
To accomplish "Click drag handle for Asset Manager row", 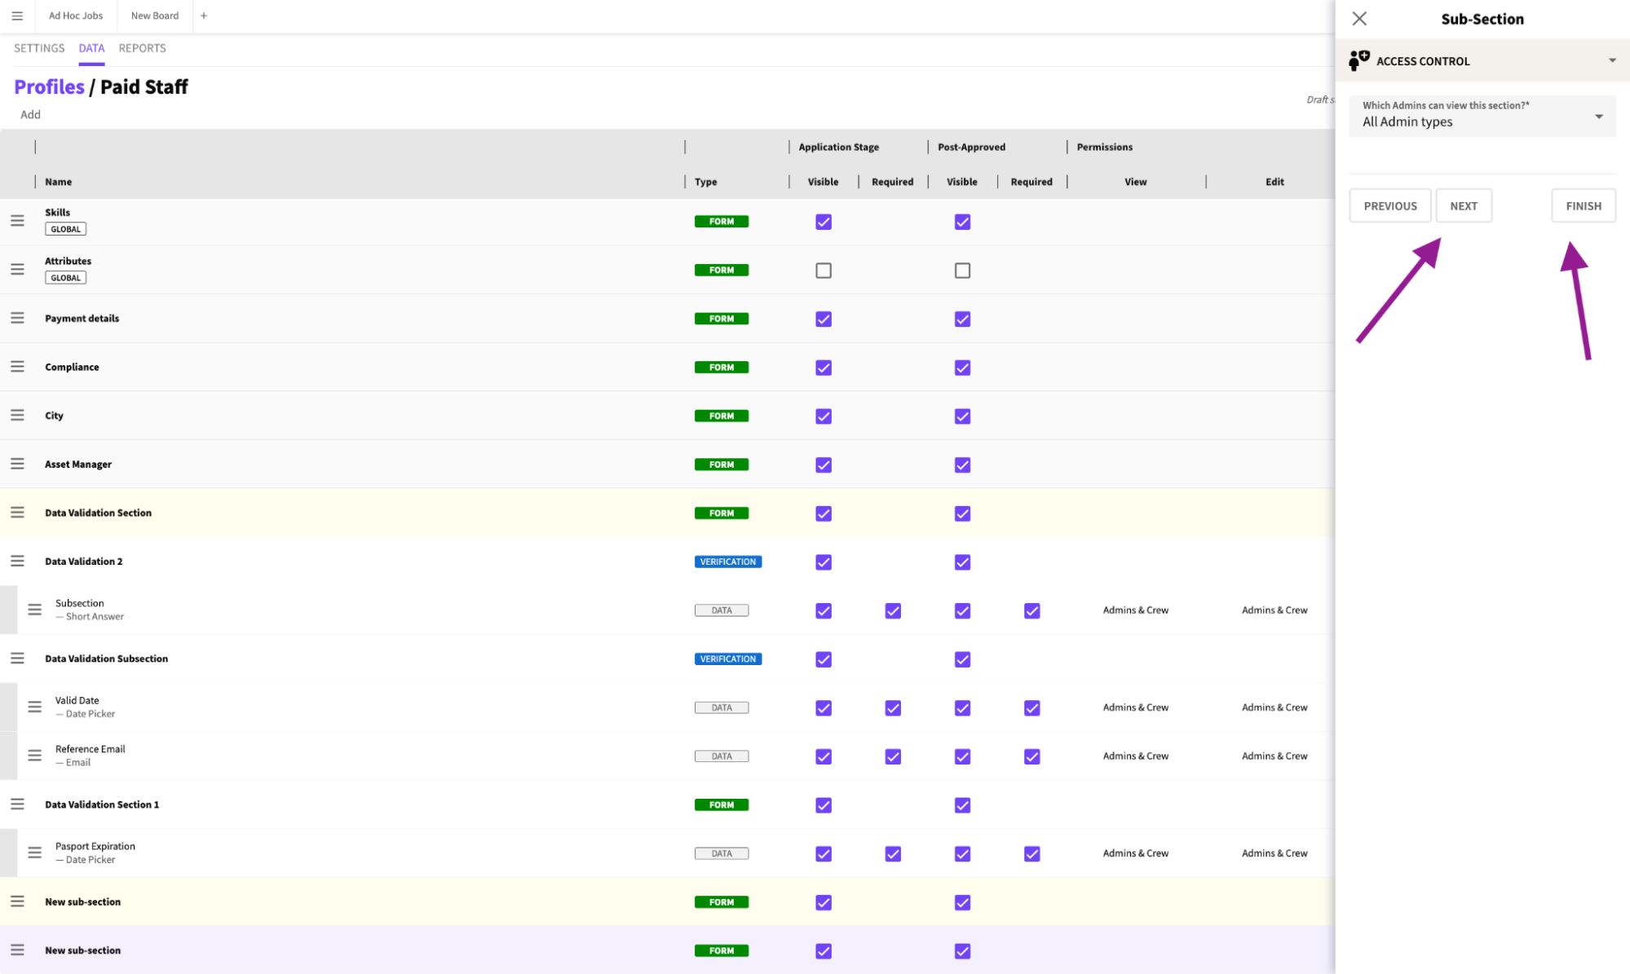I will pos(17,464).
